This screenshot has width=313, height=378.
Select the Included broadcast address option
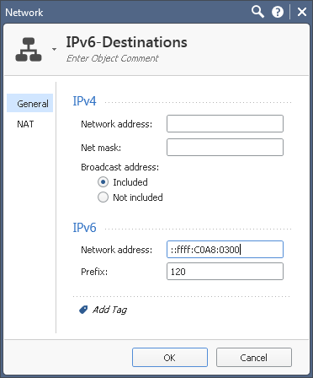tap(103, 182)
